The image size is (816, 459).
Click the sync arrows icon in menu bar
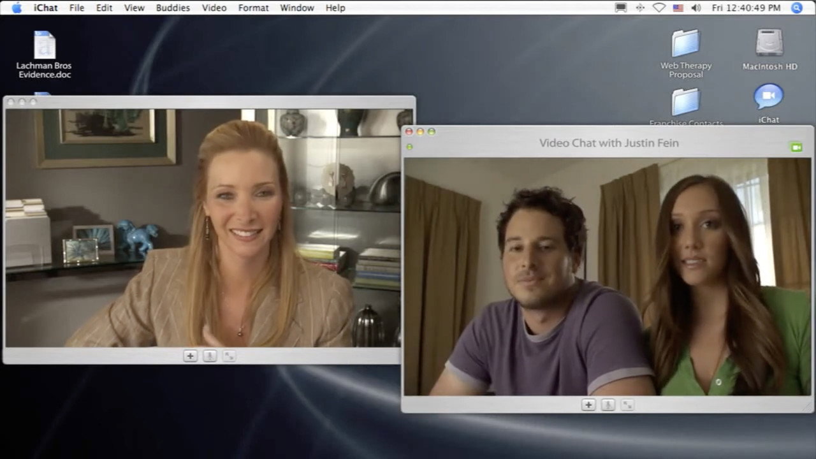[640, 8]
